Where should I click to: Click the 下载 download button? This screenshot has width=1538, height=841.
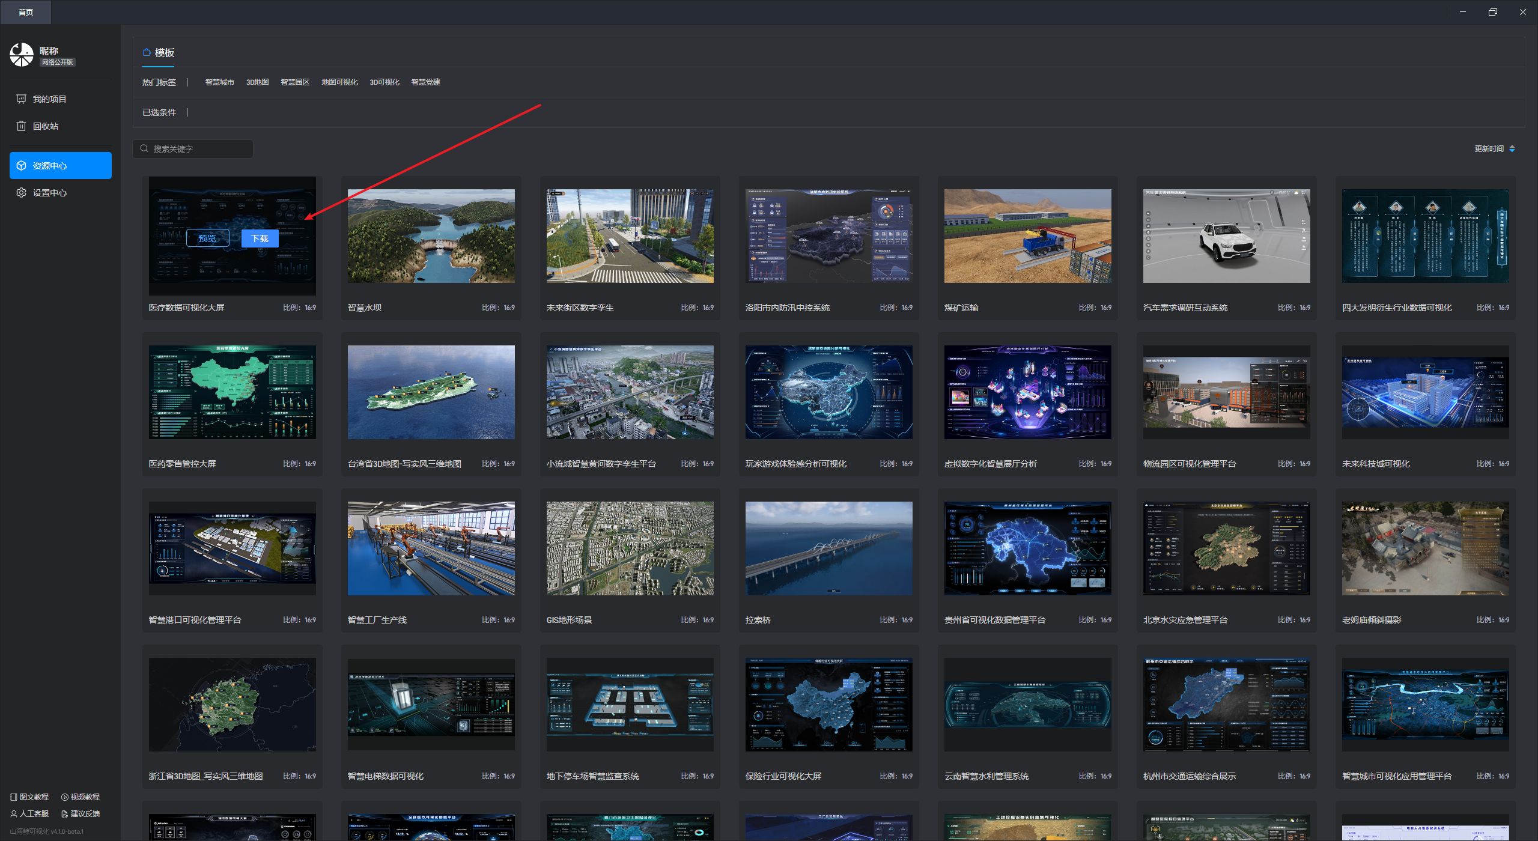coord(260,238)
